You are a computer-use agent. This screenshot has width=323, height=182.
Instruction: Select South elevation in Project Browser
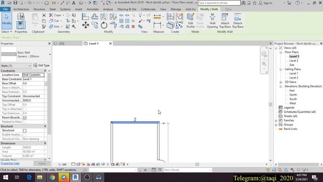293,99
